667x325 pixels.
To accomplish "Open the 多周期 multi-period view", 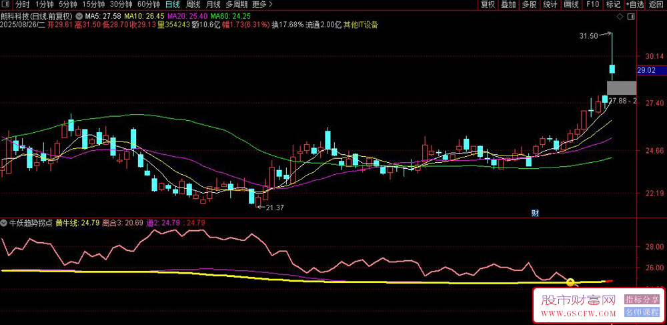I will [x=236, y=5].
